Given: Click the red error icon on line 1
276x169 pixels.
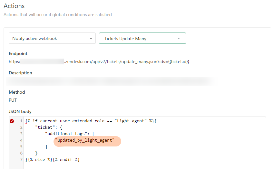Looking at the screenshot, I should pyautogui.click(x=12, y=121).
